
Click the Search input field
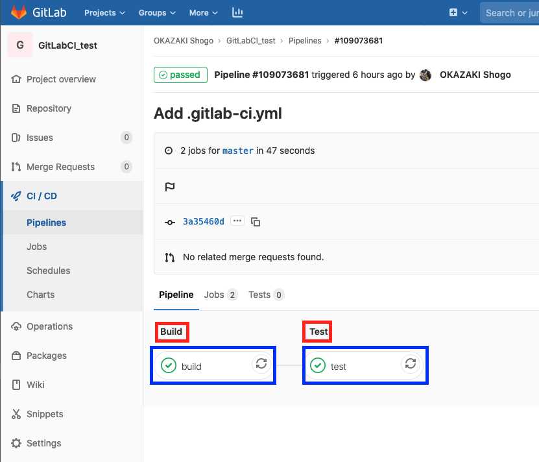509,13
